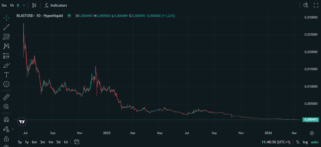Screen dimensions: 321x147
Task: Set the chart range to 1d
Action: tap(66, 142)
